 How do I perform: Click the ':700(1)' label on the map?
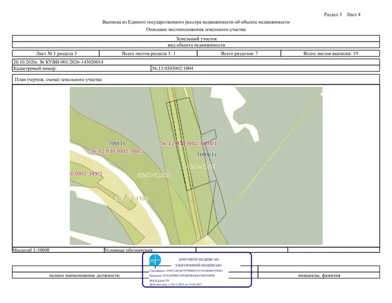coord(116,143)
